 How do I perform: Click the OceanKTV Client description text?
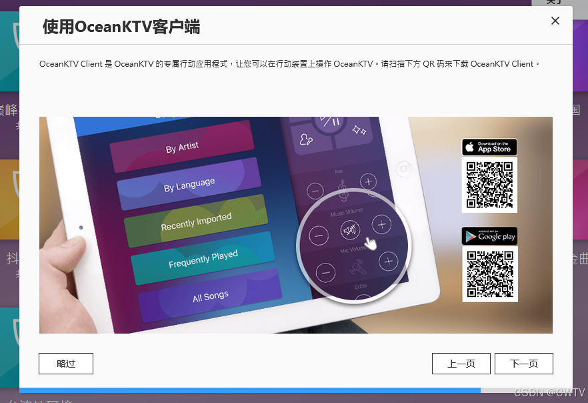click(289, 64)
